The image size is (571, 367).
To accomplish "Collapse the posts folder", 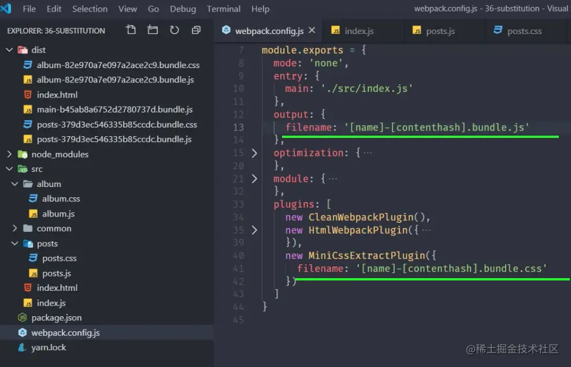I will point(15,243).
